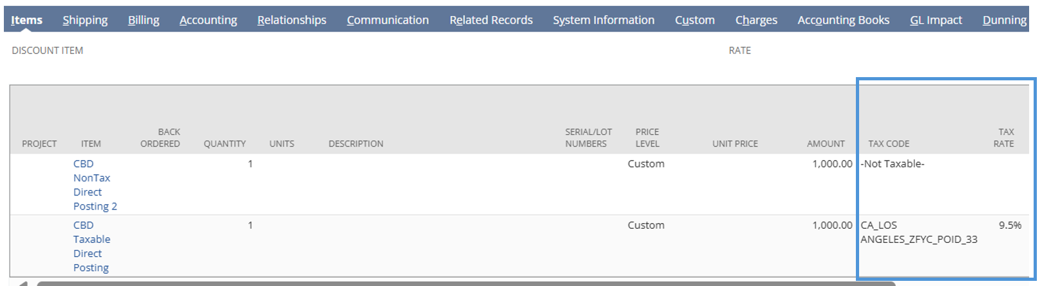
Task: View the System Information tab
Action: coord(603,20)
